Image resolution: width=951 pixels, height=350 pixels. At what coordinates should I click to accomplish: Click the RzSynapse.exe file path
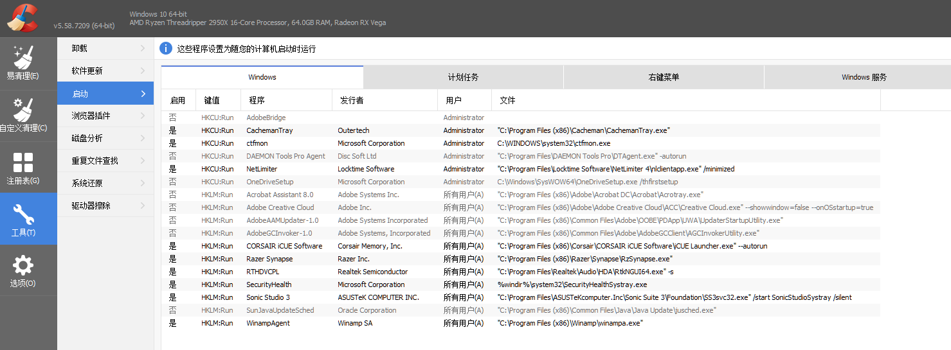(x=584, y=259)
